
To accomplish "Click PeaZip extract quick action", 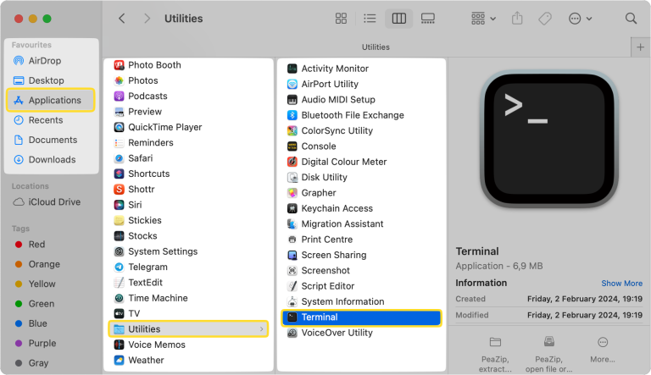I will (x=495, y=355).
